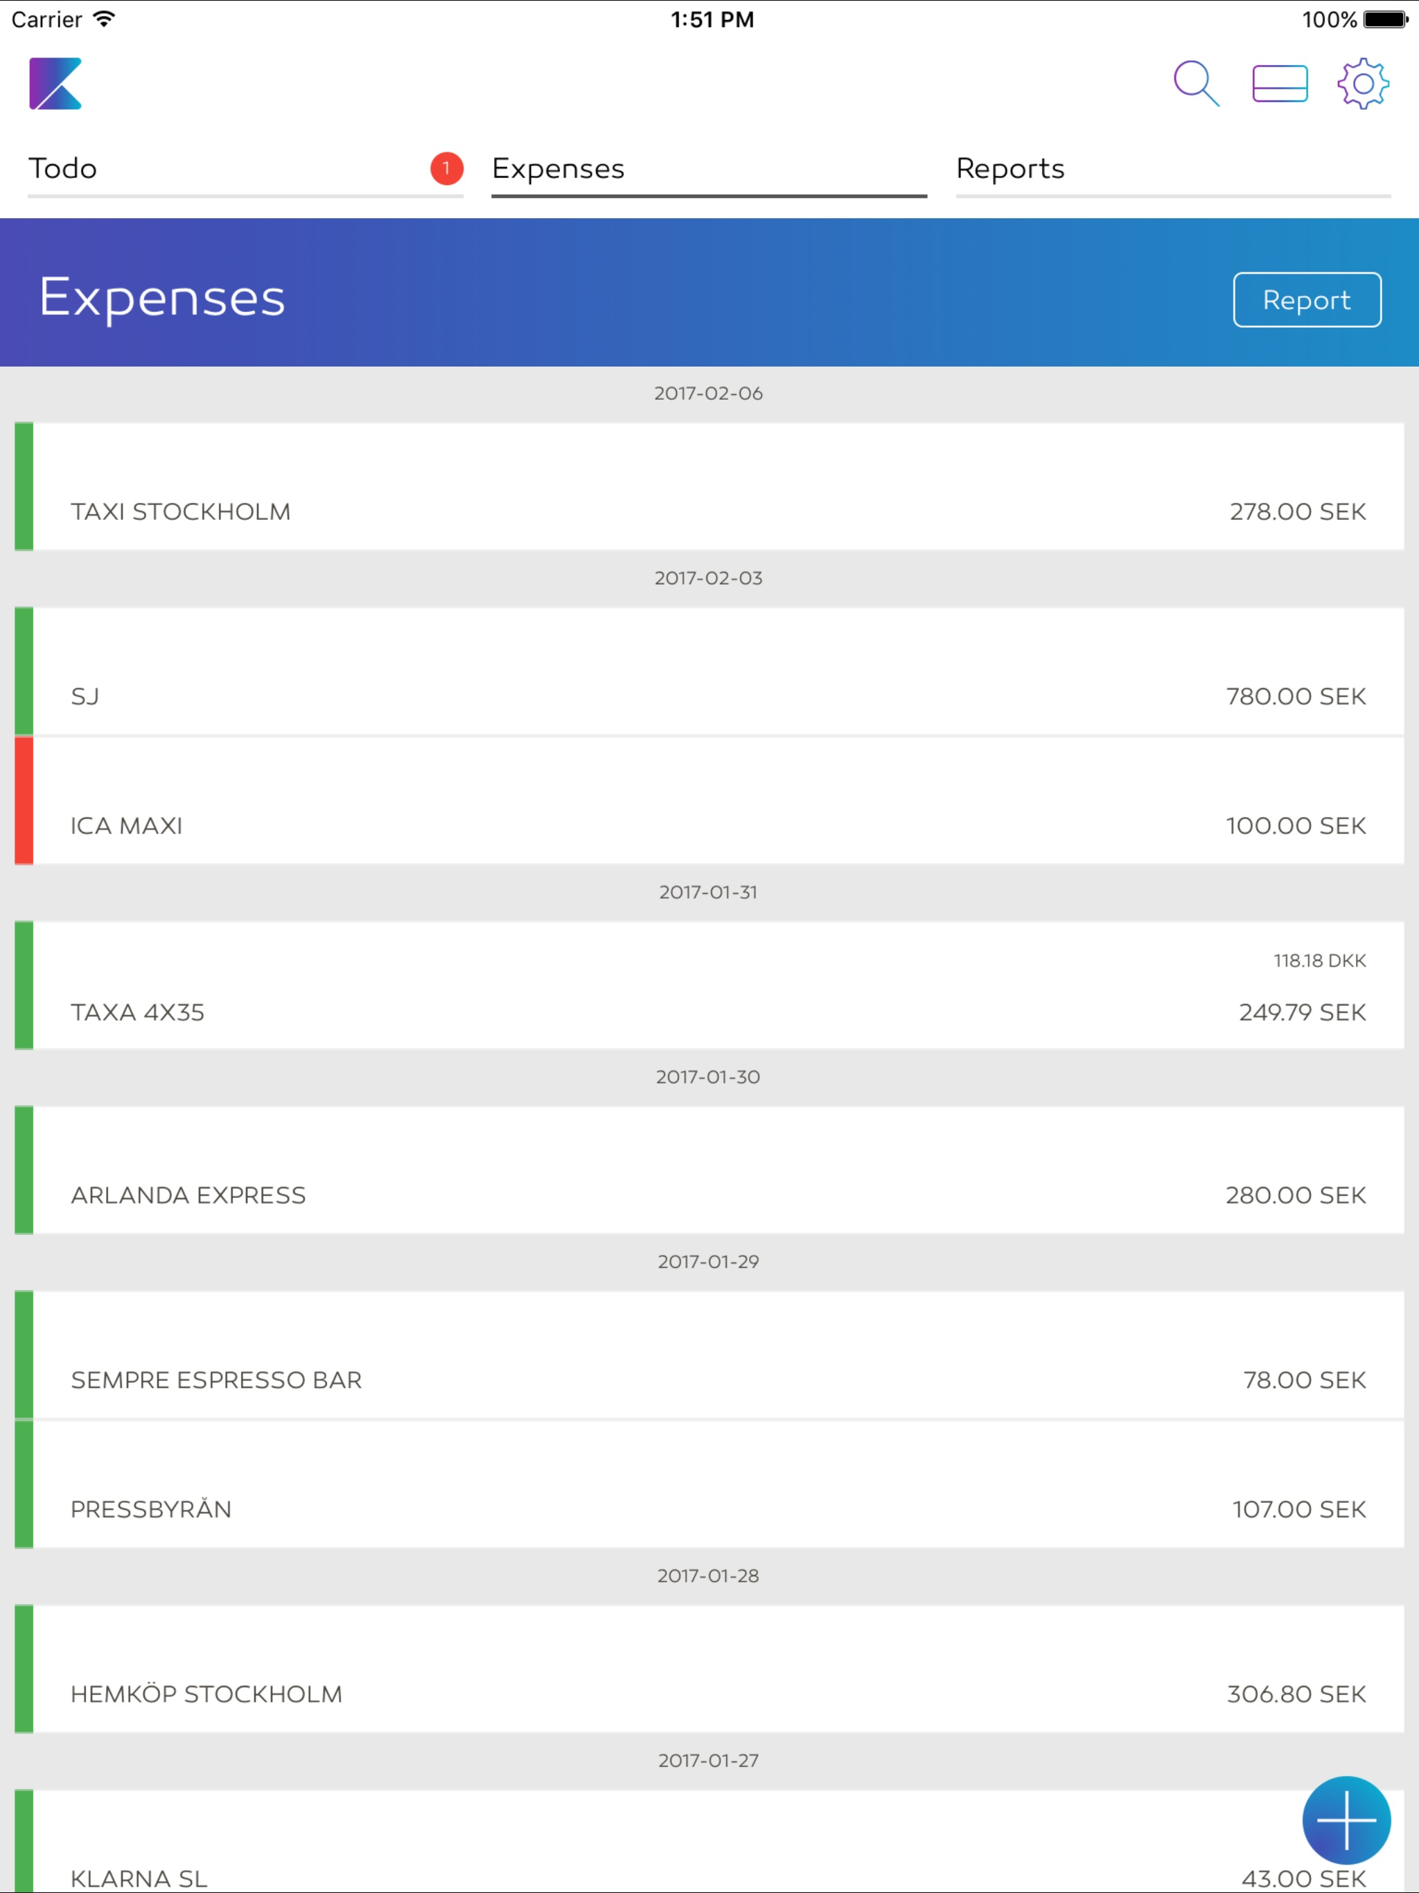Select the 118.18 DKK original amount
This screenshot has width=1419, height=1893.
point(1320,961)
